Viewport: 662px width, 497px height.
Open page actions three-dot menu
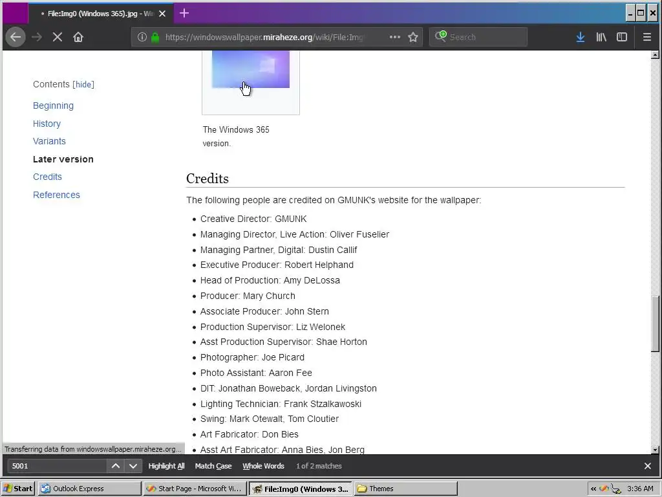tap(395, 37)
